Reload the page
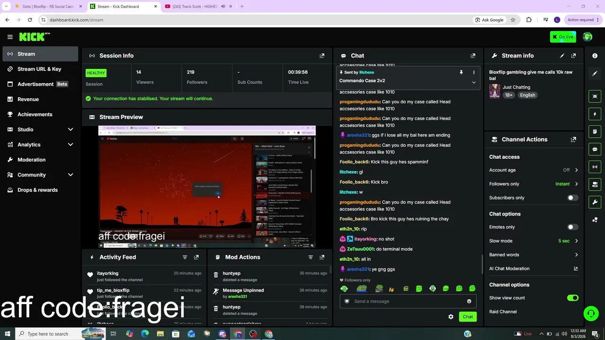Viewport: 605px width, 340px height. [x=30, y=20]
